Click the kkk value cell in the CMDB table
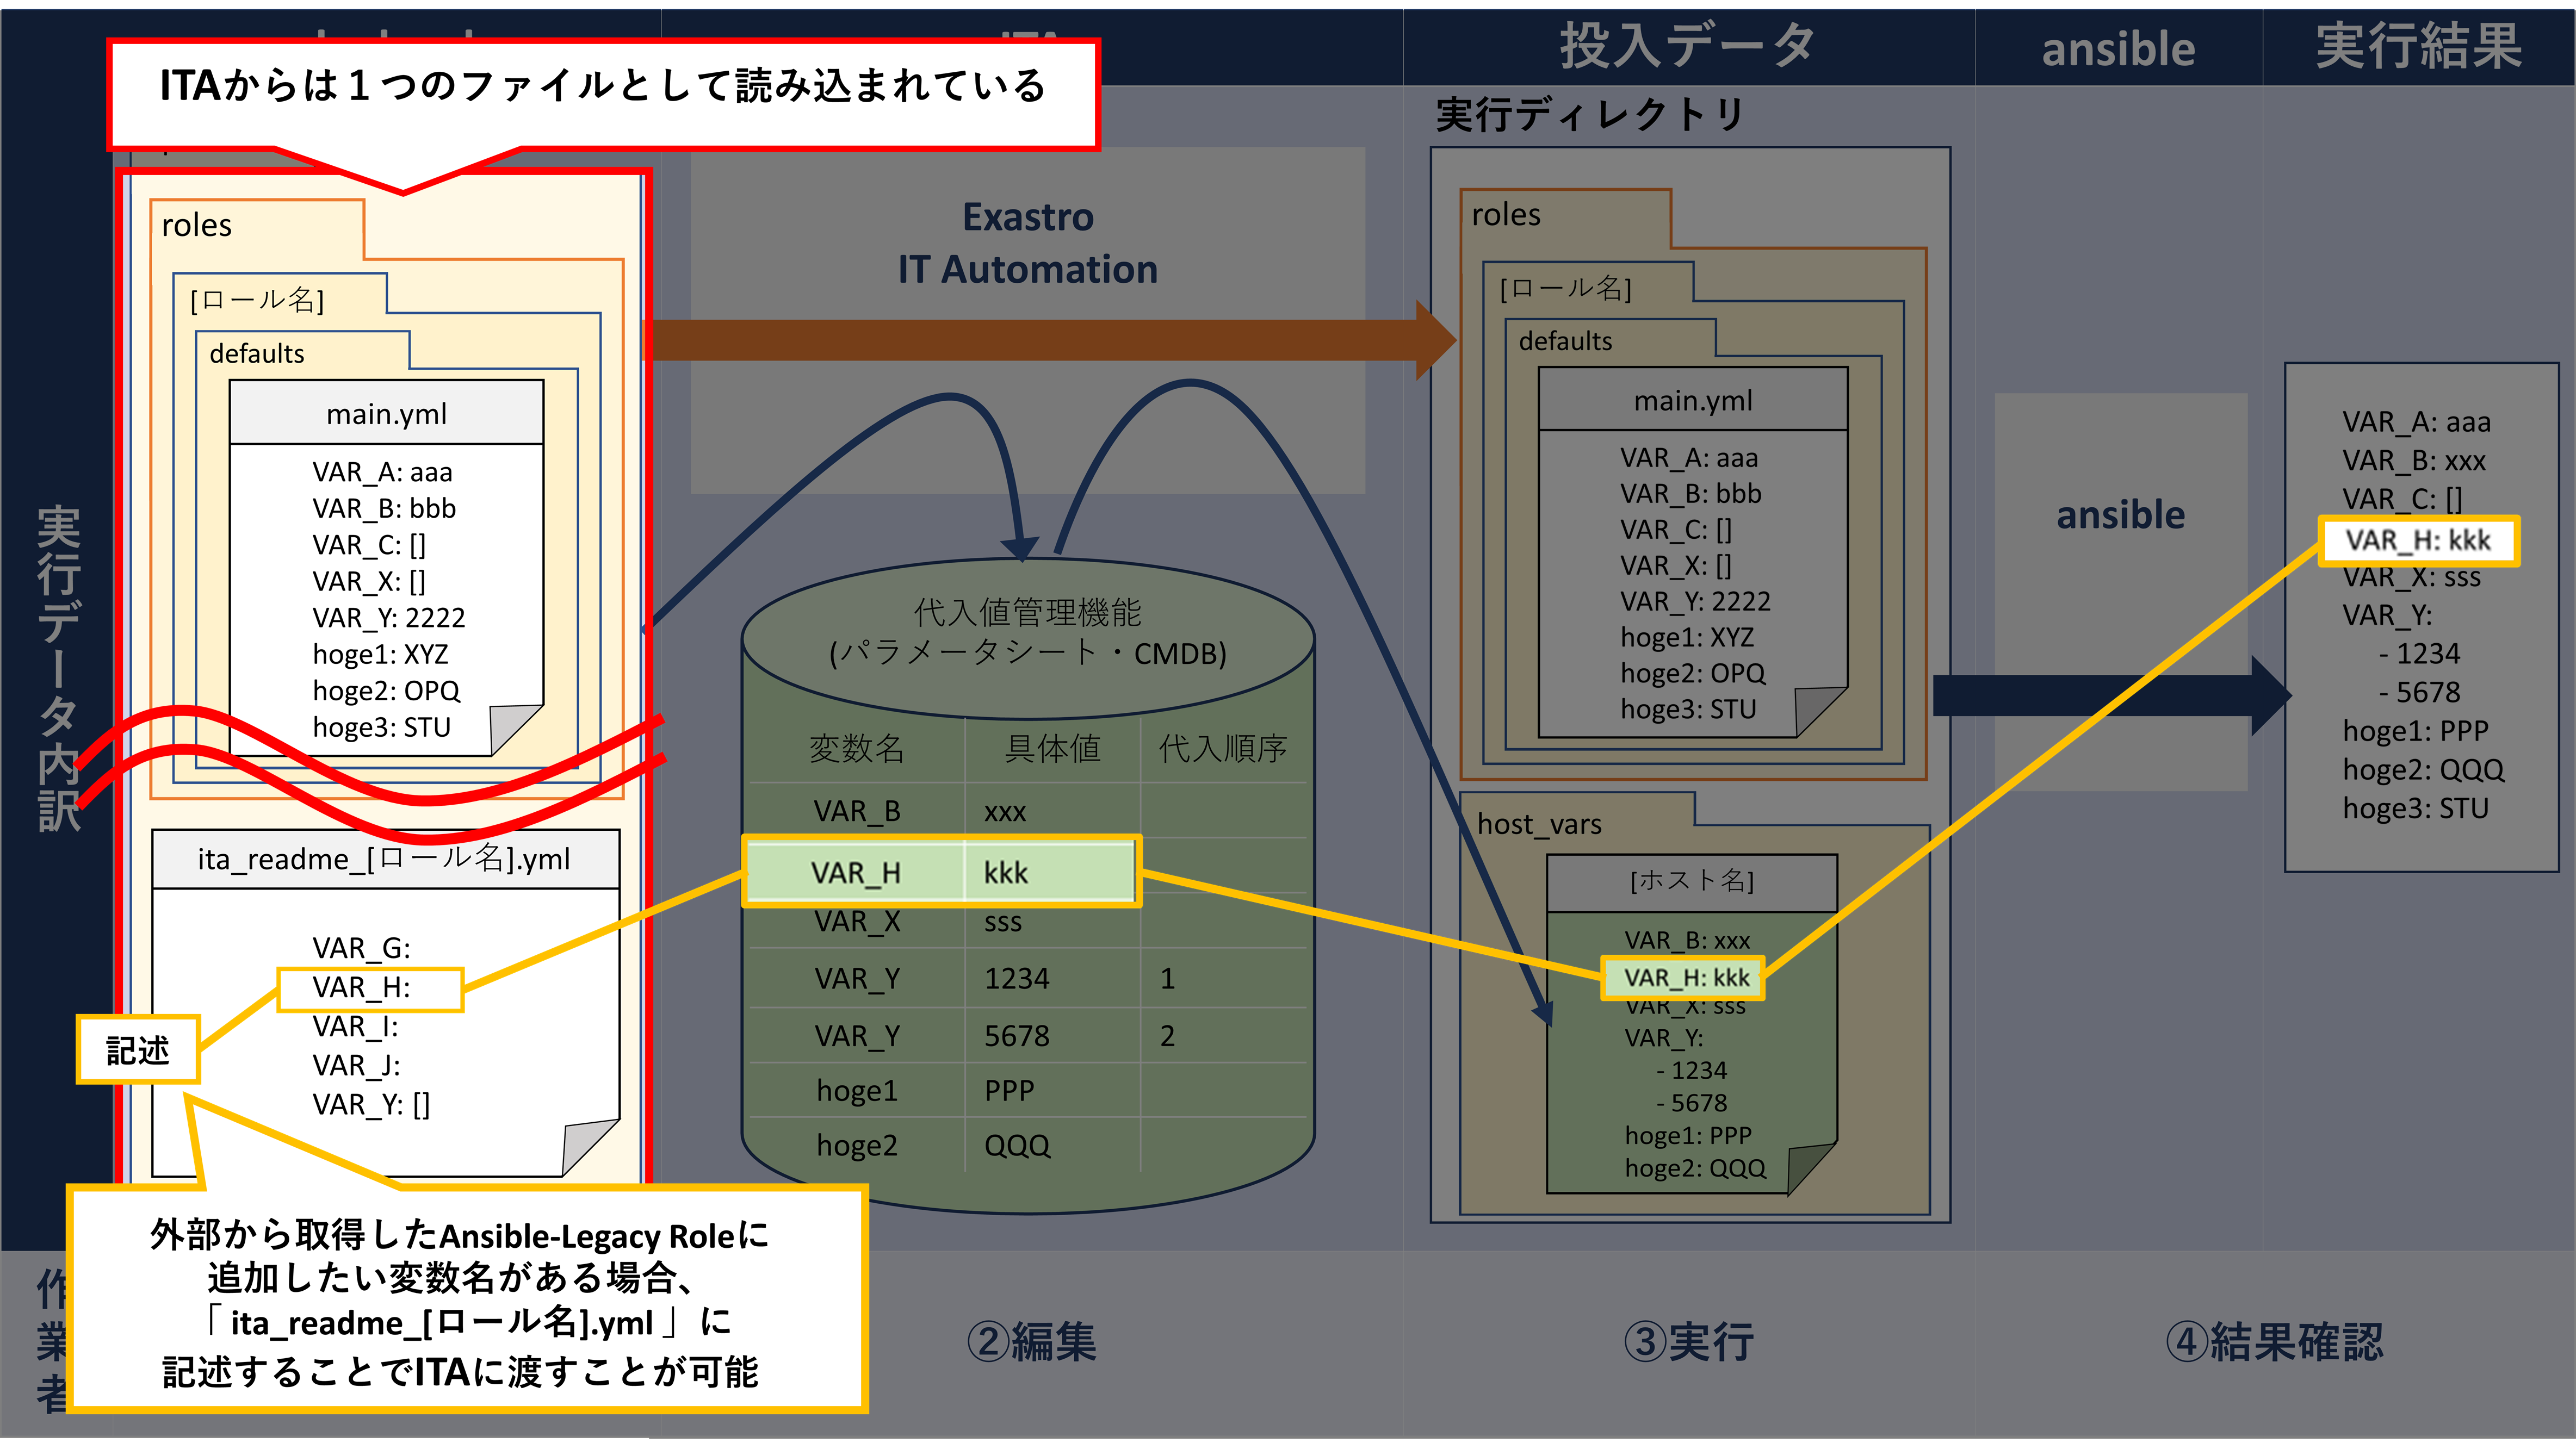The width and height of the screenshot is (2576, 1449). [1006, 873]
